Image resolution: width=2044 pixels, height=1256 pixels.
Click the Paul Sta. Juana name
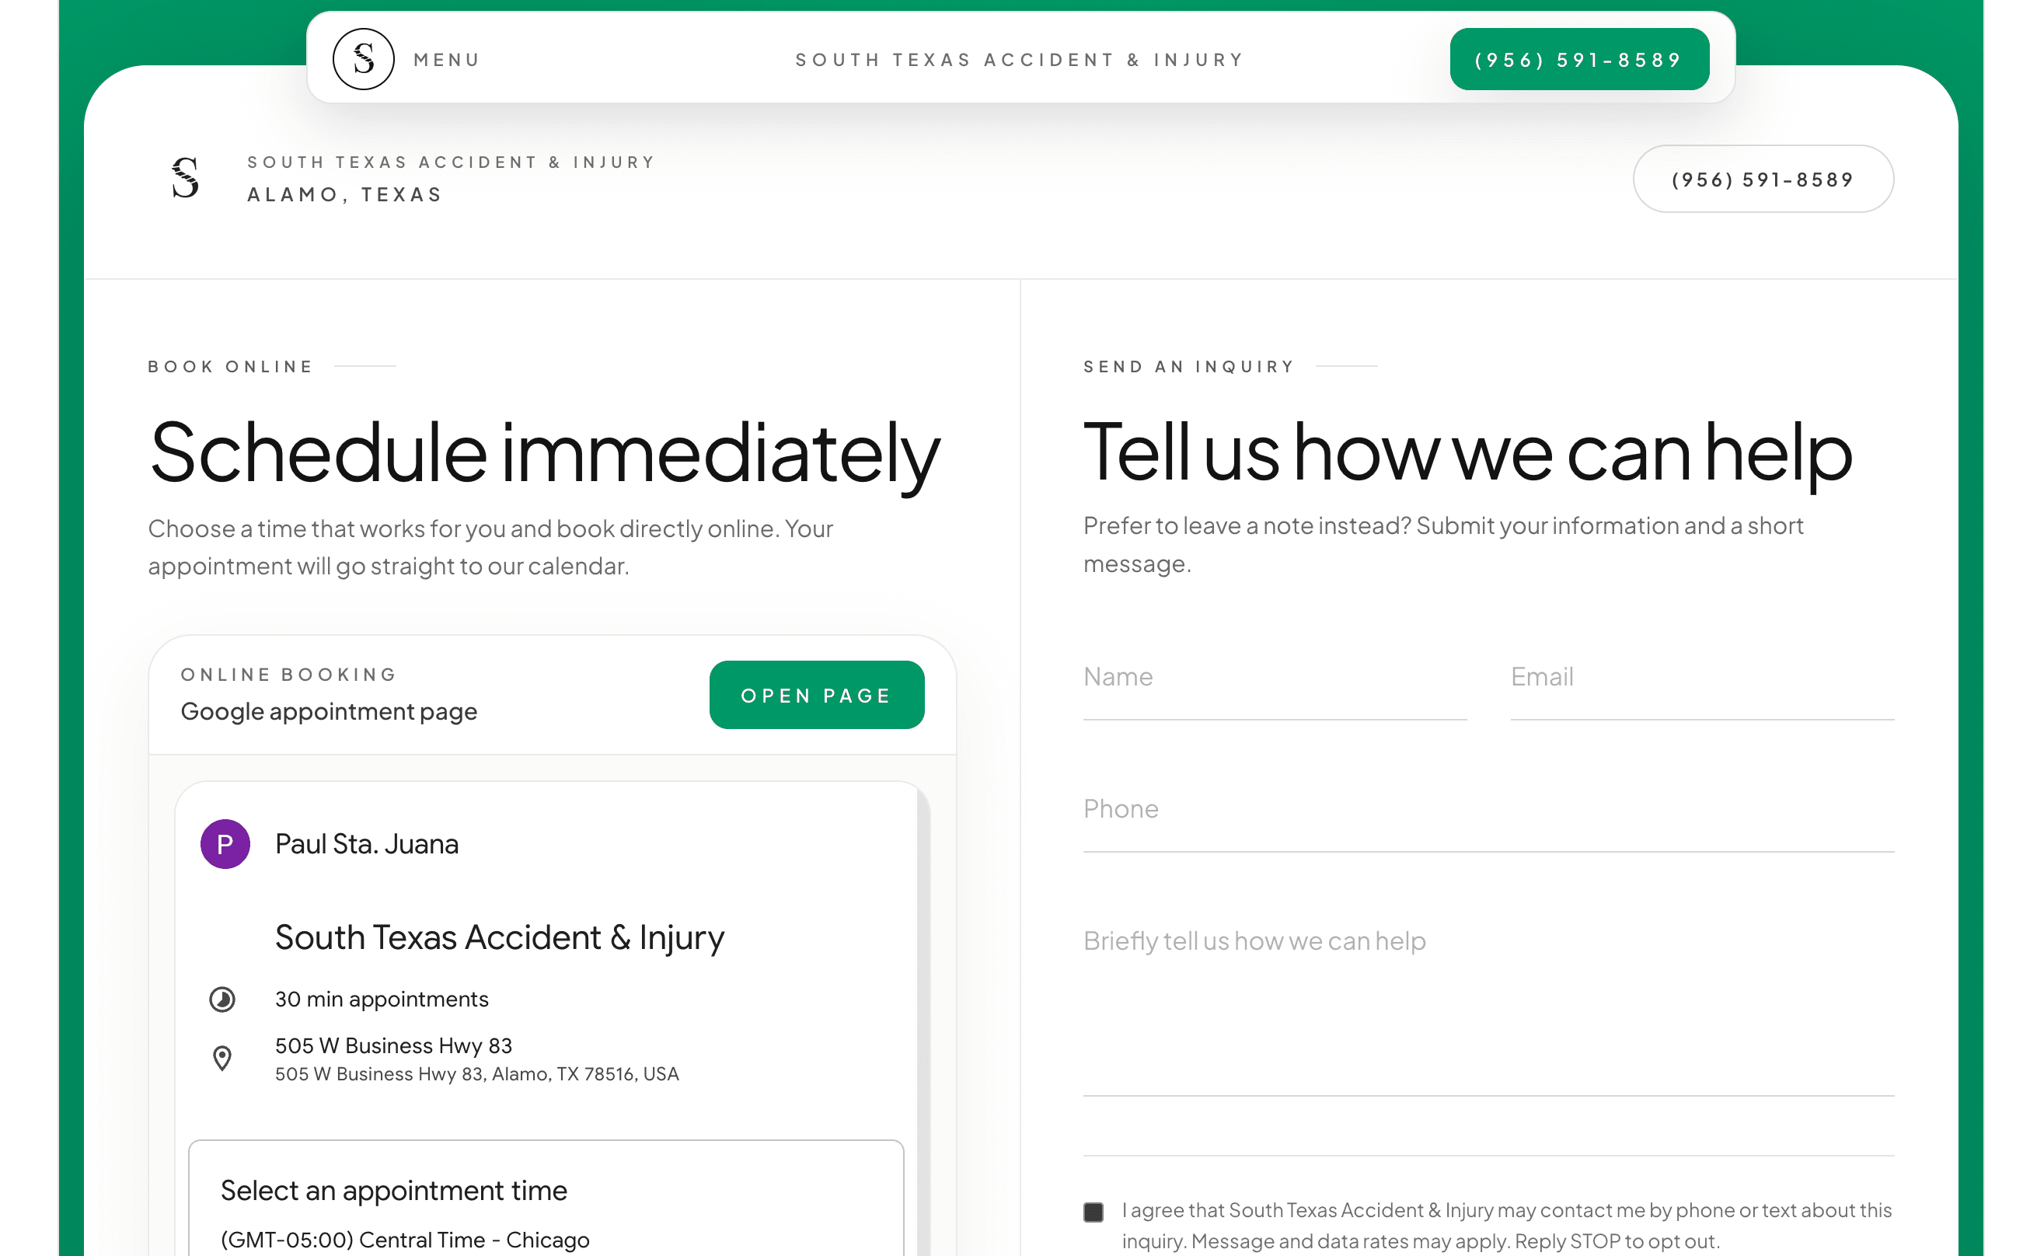tap(367, 843)
